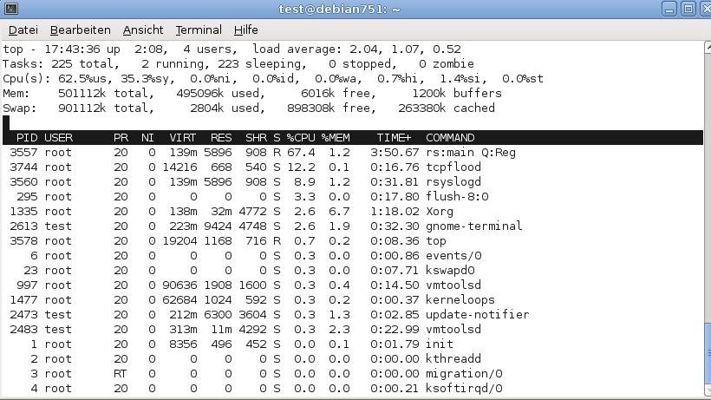Click the vertical scrollbar thumb
Viewport: 711px width, 400px height.
pyautogui.click(x=708, y=353)
